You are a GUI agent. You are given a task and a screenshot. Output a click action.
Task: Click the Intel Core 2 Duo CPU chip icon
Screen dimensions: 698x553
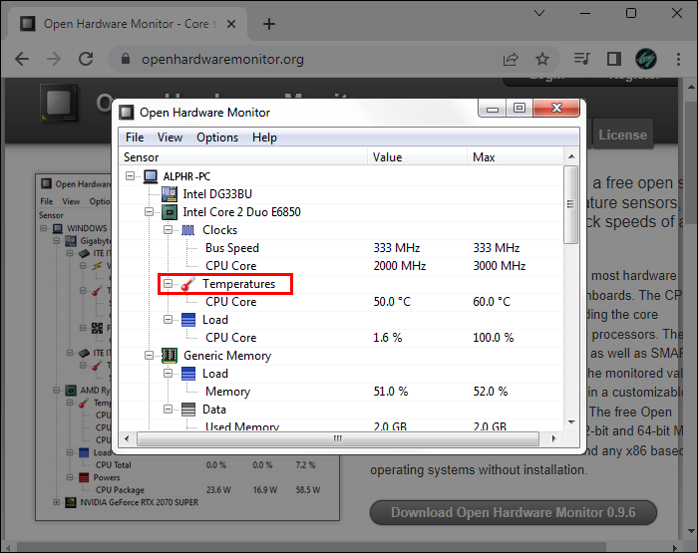tap(170, 212)
